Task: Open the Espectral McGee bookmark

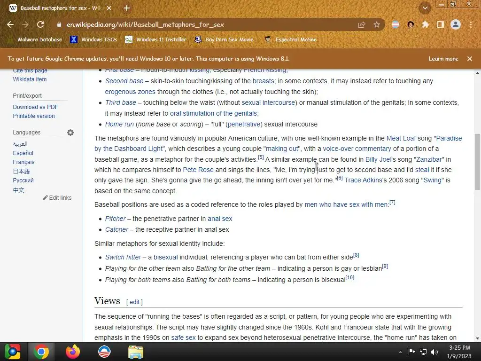Action: (290, 39)
